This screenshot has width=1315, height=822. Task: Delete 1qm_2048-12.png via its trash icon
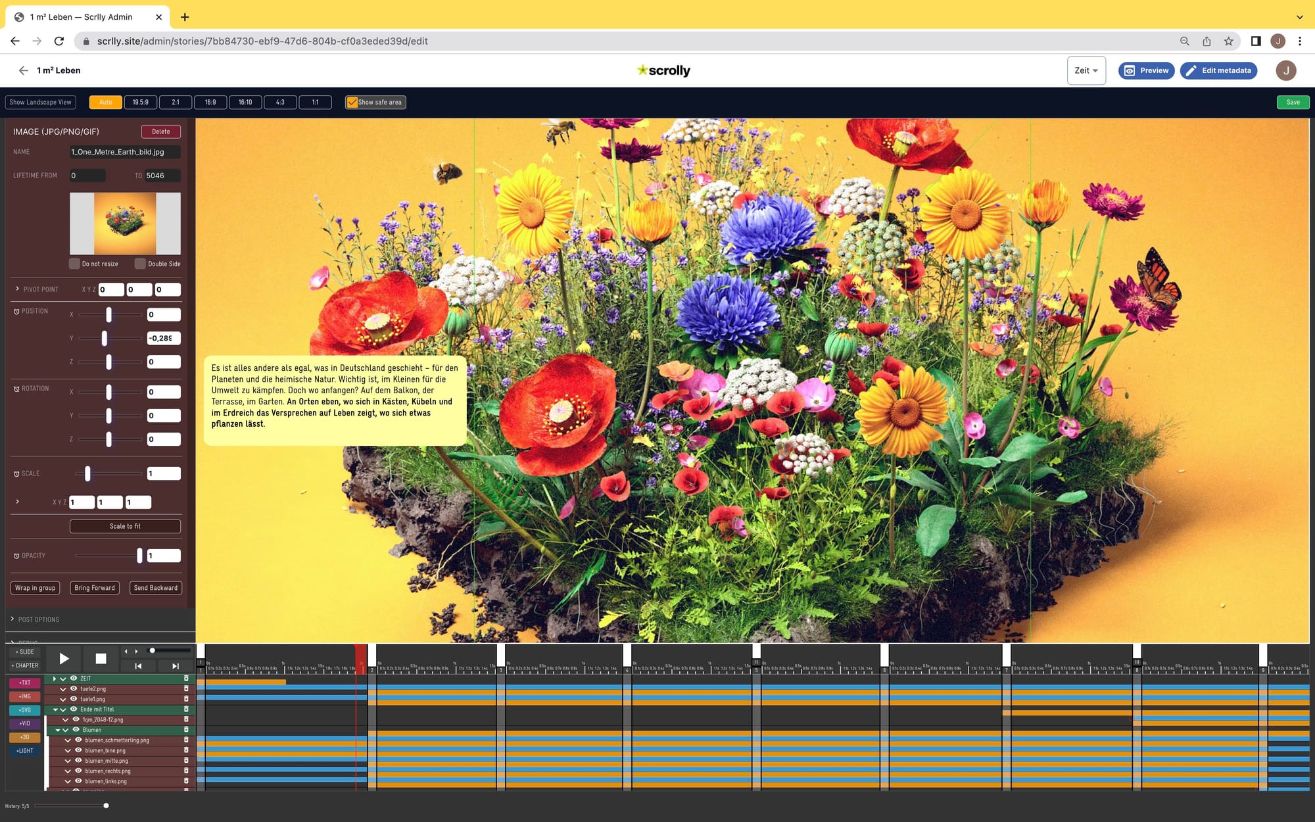click(x=186, y=719)
